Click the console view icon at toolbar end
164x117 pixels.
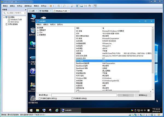pos(95,6)
